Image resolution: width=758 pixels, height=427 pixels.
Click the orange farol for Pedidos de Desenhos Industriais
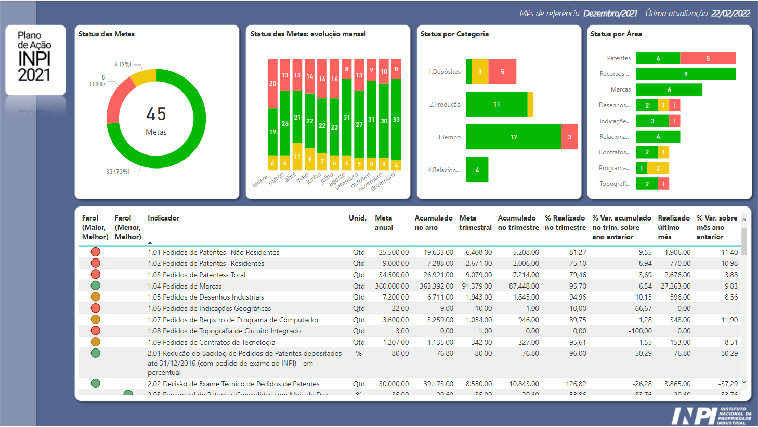(x=95, y=297)
